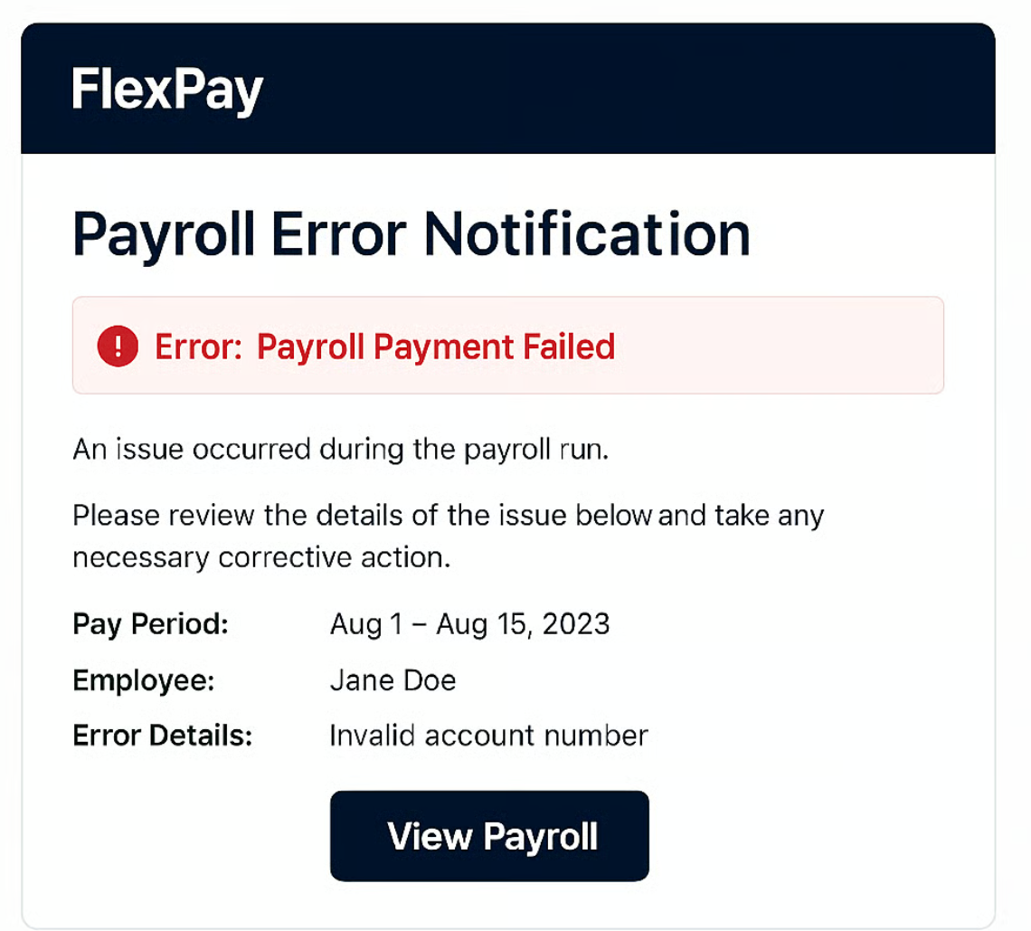This screenshot has width=1031, height=931.
Task: Select the 'Error: Payroll Payment Failed' text
Action: click(384, 347)
